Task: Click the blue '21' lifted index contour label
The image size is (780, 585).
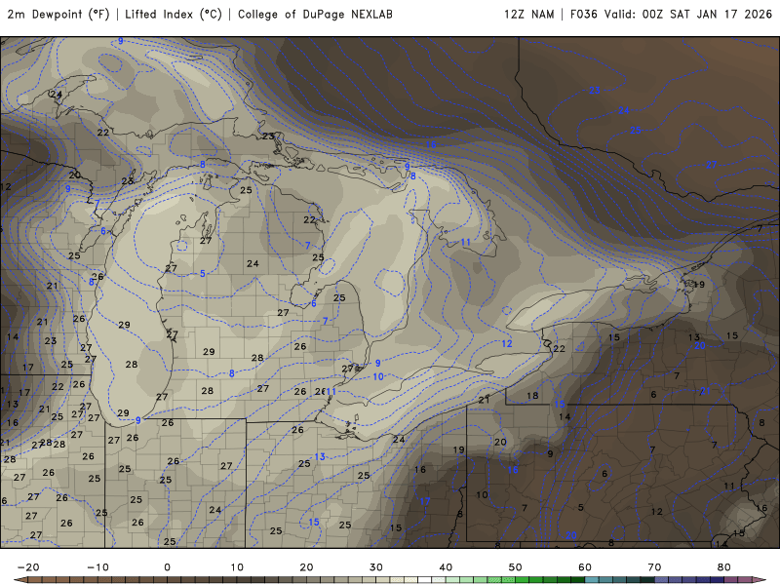Action: click(x=705, y=391)
